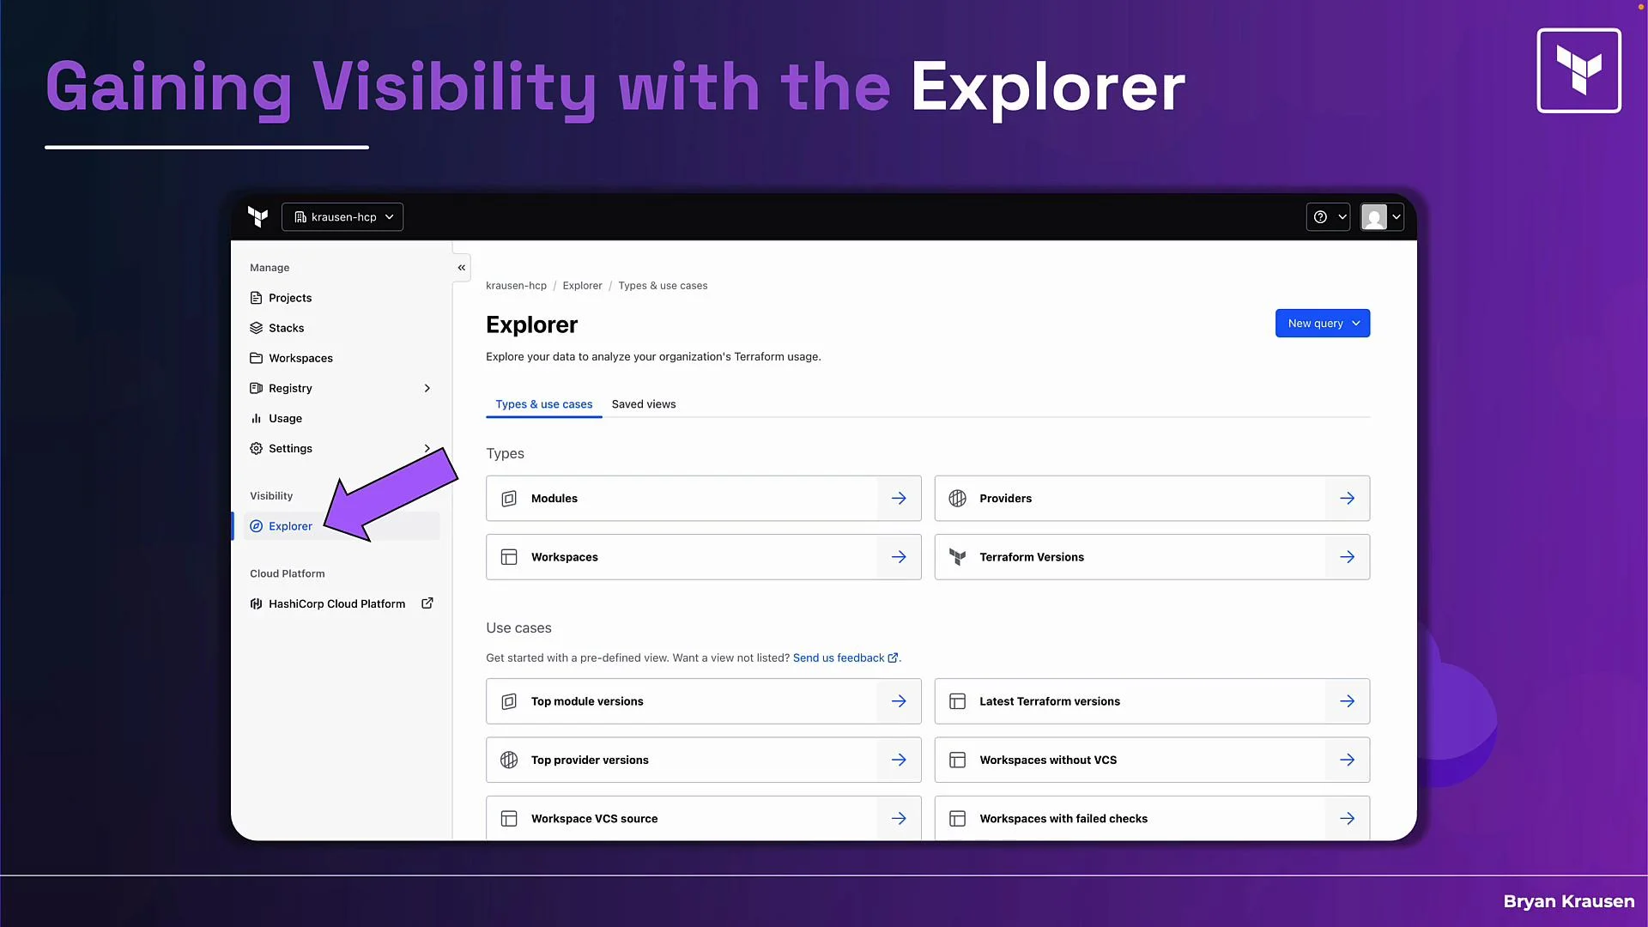Click the Top provider versions globe icon
This screenshot has height=927, width=1648.
[509, 760]
